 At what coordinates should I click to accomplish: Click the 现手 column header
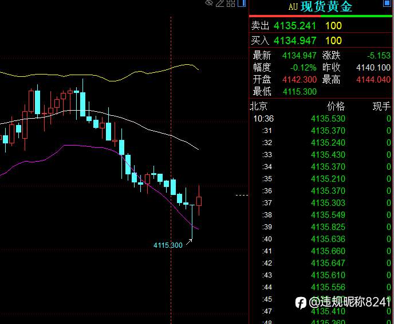click(381, 107)
